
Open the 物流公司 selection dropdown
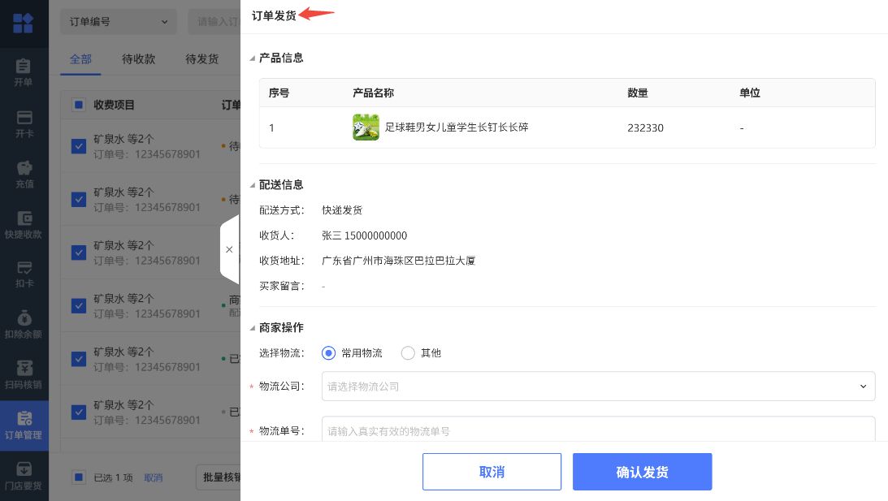coord(598,386)
